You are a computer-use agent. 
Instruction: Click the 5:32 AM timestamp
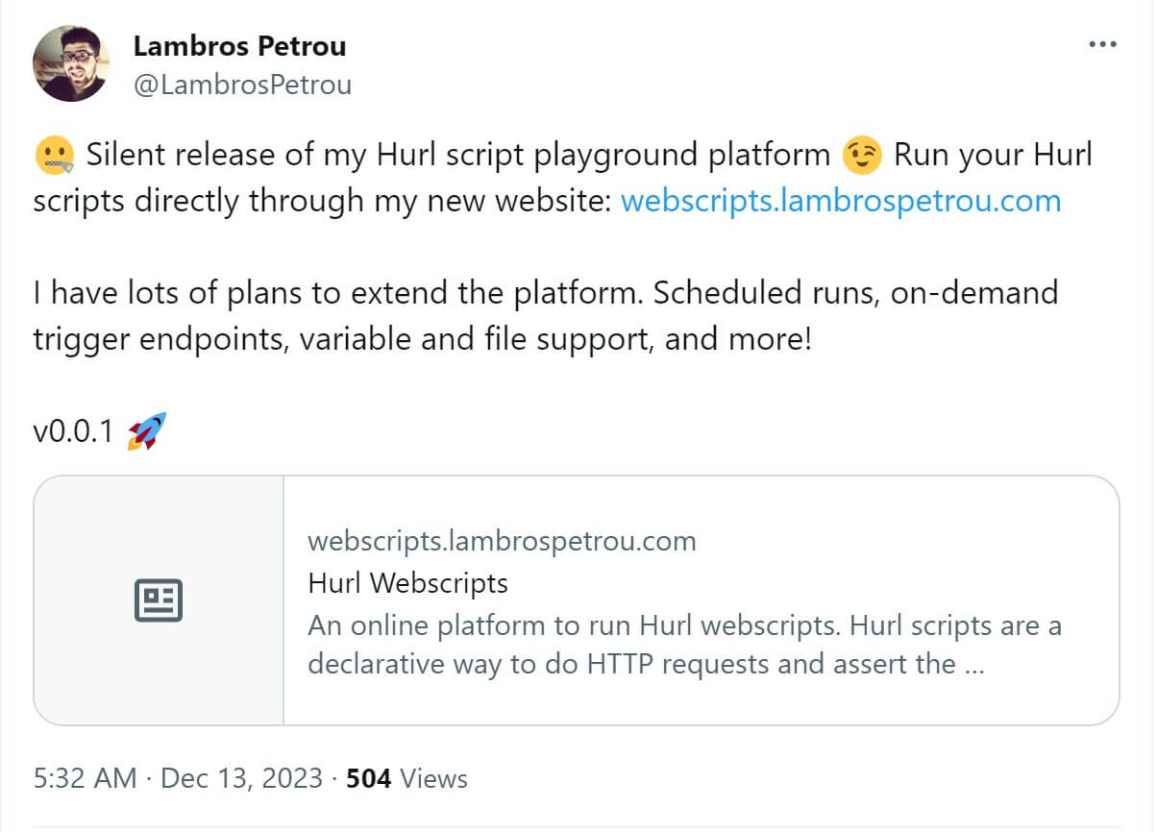tap(85, 777)
